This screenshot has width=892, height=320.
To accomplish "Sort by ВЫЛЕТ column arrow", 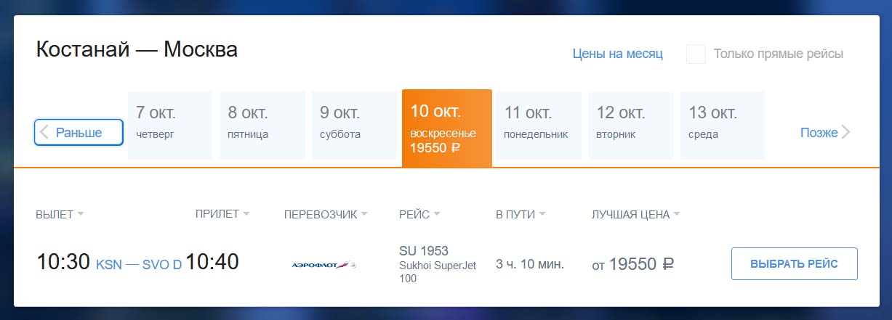I will coord(81,214).
